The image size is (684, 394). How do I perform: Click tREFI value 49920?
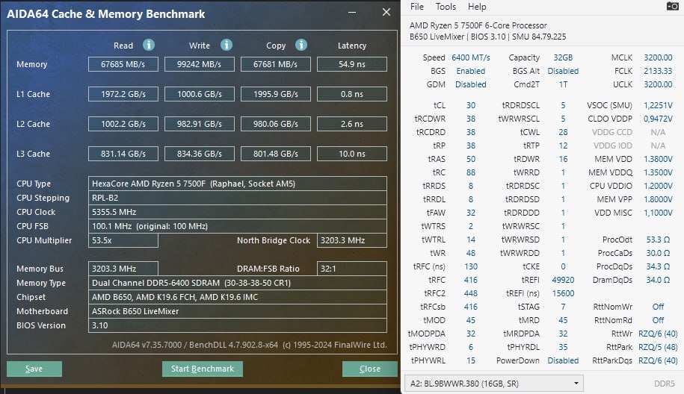pos(563,280)
